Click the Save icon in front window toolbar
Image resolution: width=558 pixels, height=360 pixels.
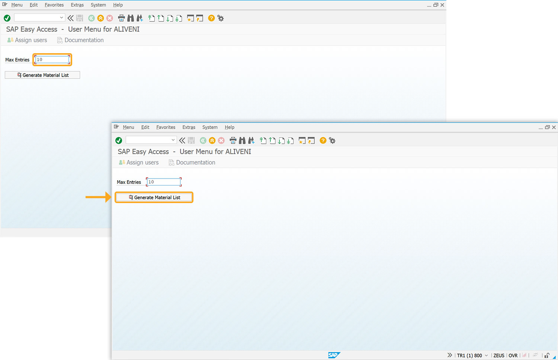click(191, 141)
